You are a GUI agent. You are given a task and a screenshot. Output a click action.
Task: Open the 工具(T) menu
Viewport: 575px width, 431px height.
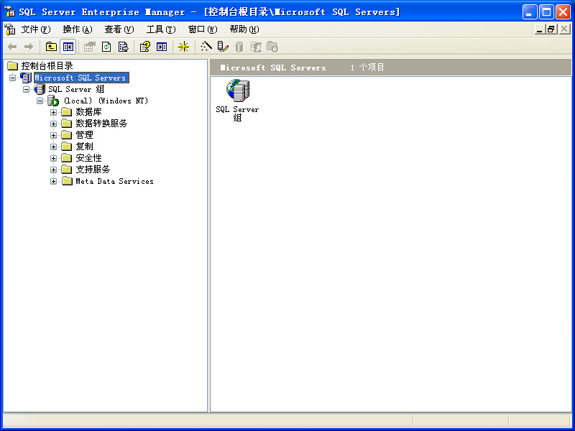tap(161, 29)
